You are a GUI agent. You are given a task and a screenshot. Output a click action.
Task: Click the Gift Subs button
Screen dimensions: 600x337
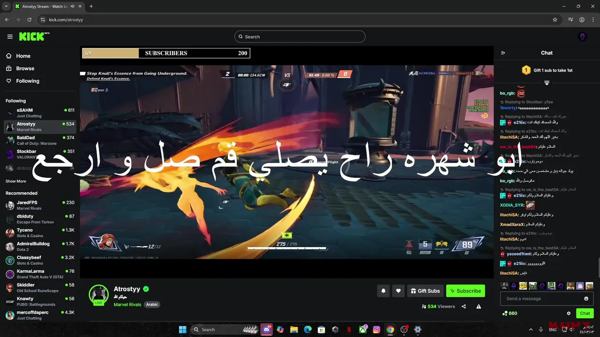[425, 291]
